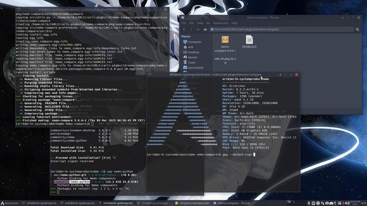Click the Discord tray icon
Screen dimensions: 367x206
click(331, 203)
